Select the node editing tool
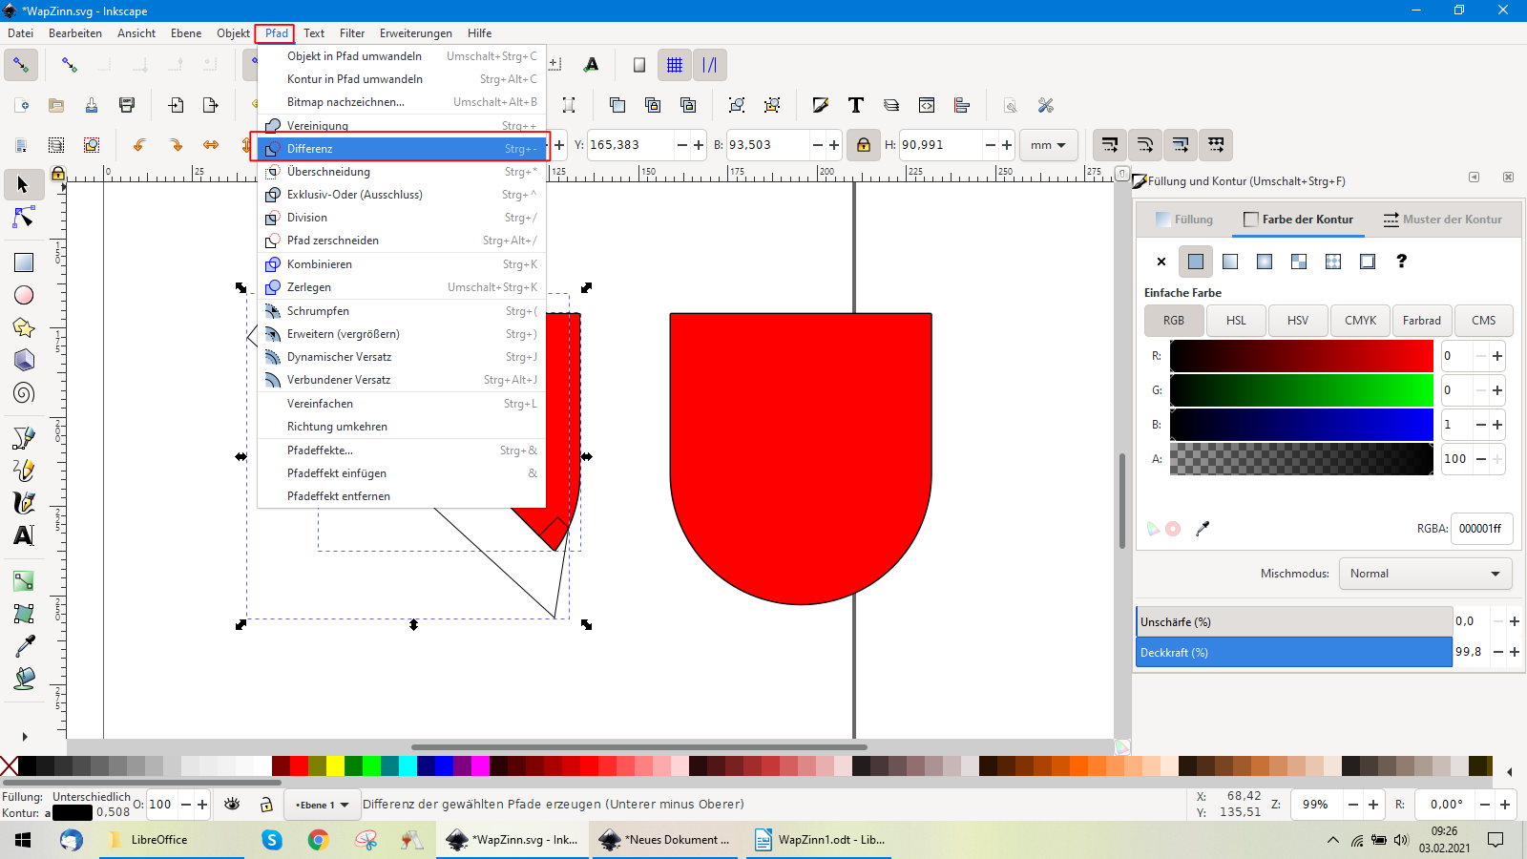Viewport: 1527px width, 859px height. tap(23, 219)
